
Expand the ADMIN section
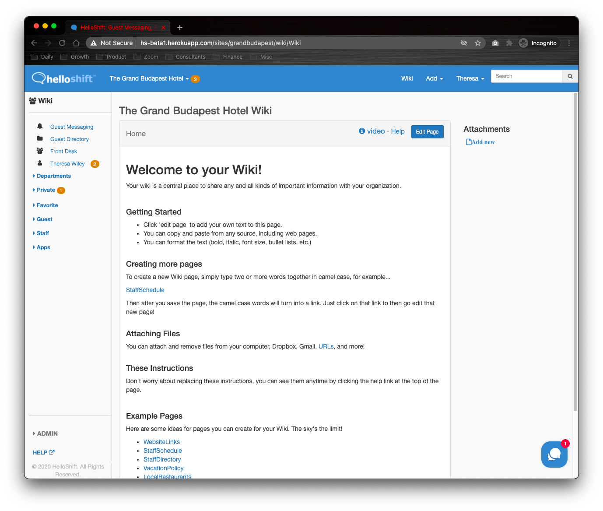pos(47,433)
